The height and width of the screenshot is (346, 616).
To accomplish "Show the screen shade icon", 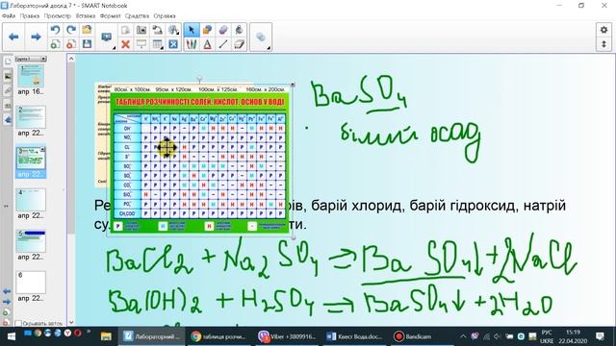I will (x=141, y=44).
